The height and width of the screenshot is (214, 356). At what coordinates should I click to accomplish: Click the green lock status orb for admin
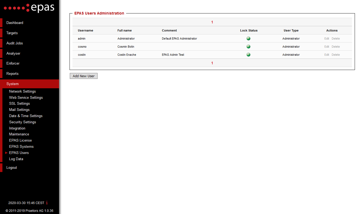pos(248,38)
